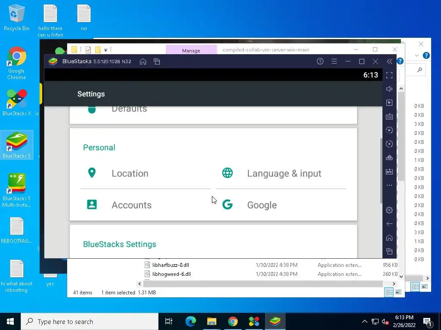Open help icon in back Explorer window
Viewport: 441px width, 330px height.
[x=426, y=55]
